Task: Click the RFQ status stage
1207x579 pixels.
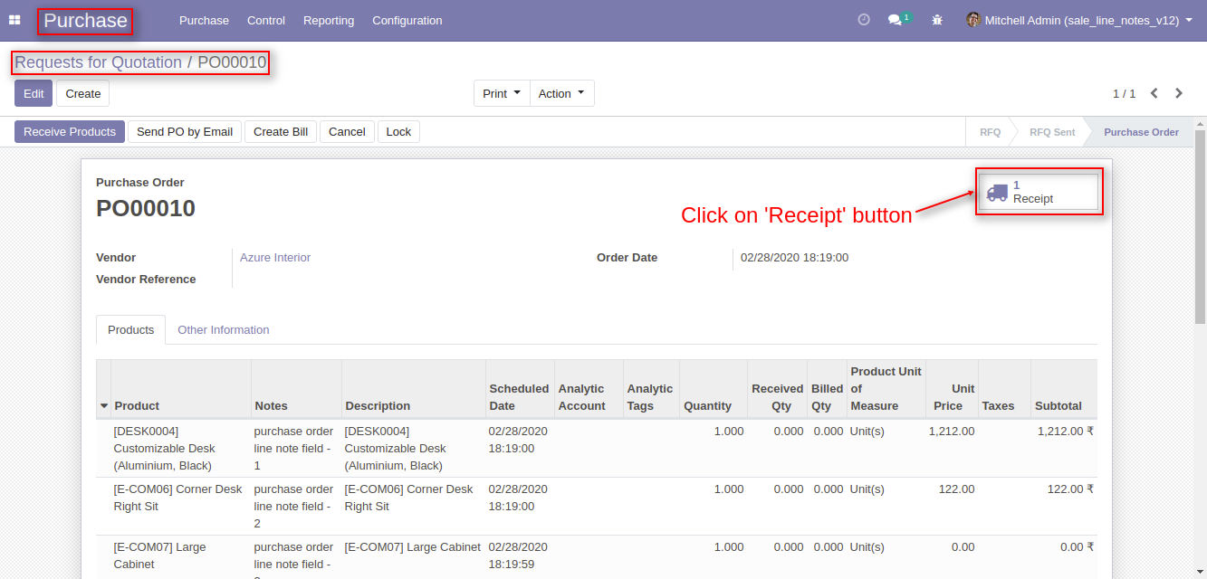Action: coord(990,132)
